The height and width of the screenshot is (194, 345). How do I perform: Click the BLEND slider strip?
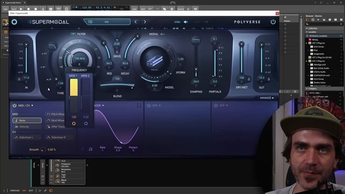[x=118, y=85]
